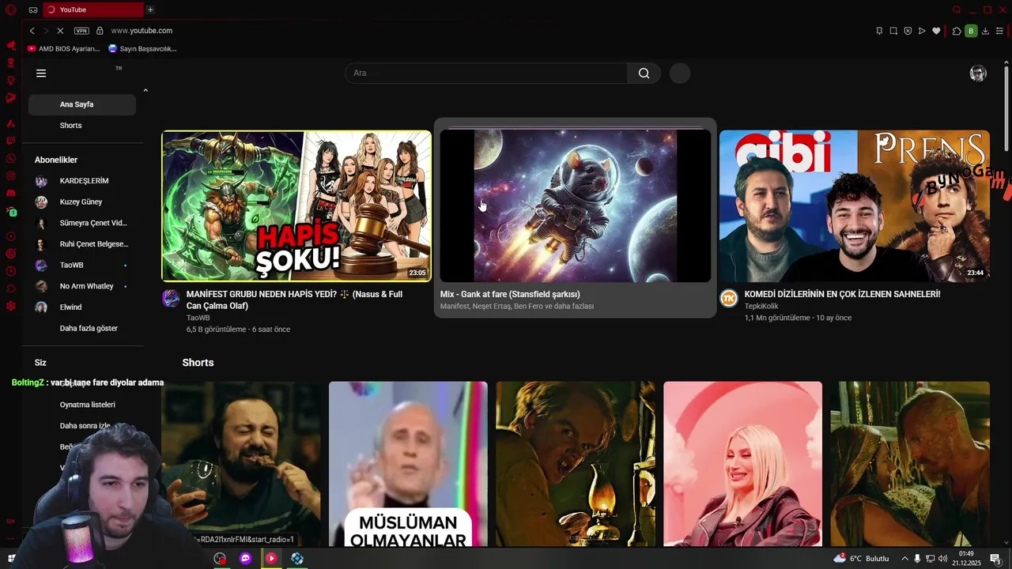Bookmark page with the heart icon
Image resolution: width=1012 pixels, height=569 pixels.
coord(936,31)
